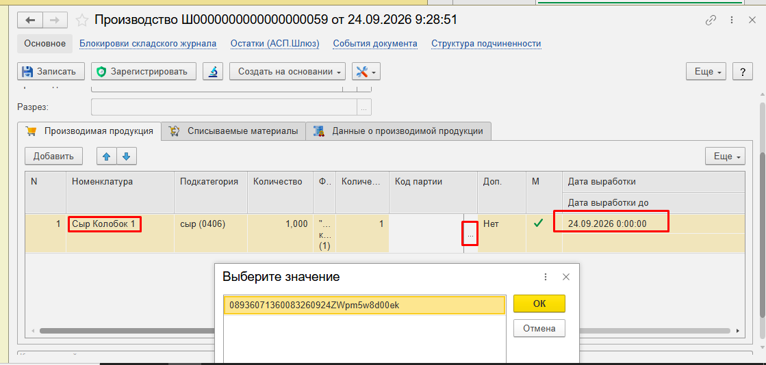Move row up with blue arrow
766x365 pixels.
tap(107, 157)
